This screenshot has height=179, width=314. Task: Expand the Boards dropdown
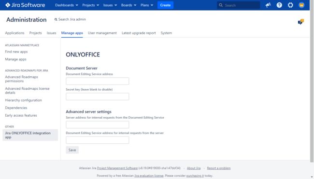coord(128,5)
